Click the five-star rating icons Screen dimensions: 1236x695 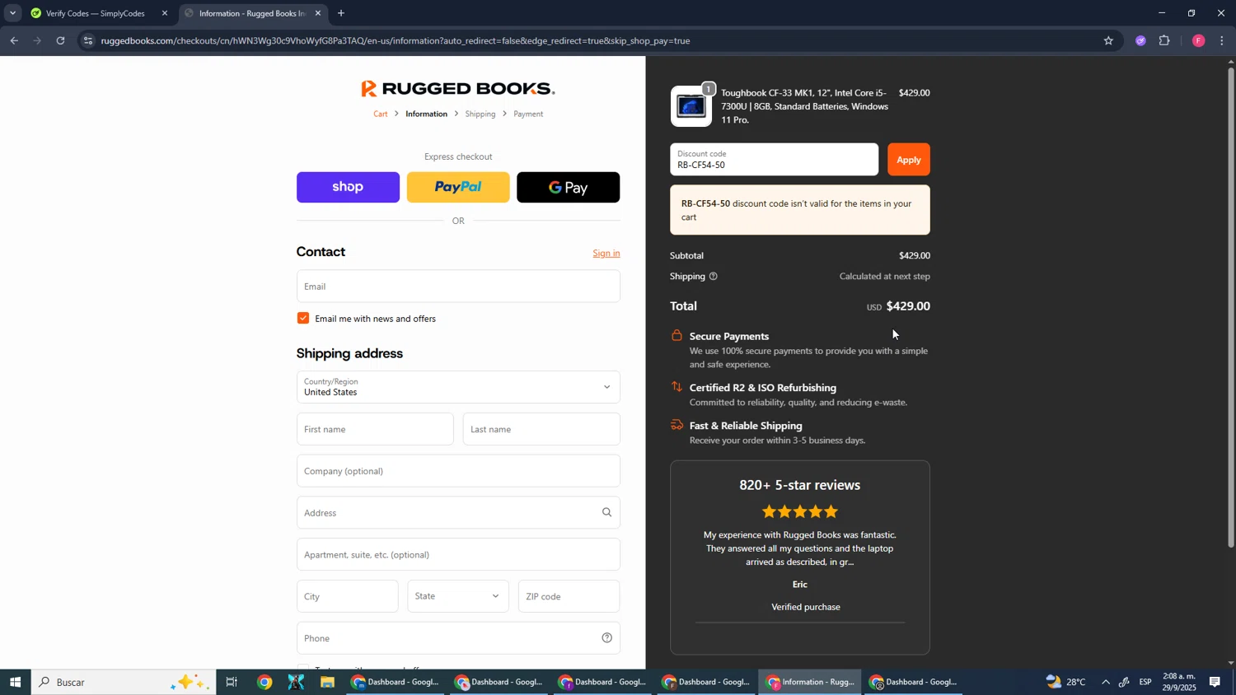tap(800, 511)
